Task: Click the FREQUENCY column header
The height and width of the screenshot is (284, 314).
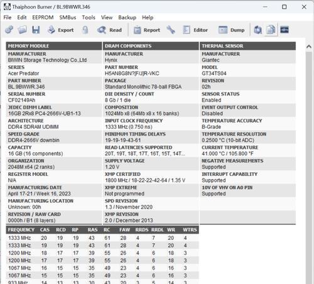Action: tap(21, 230)
